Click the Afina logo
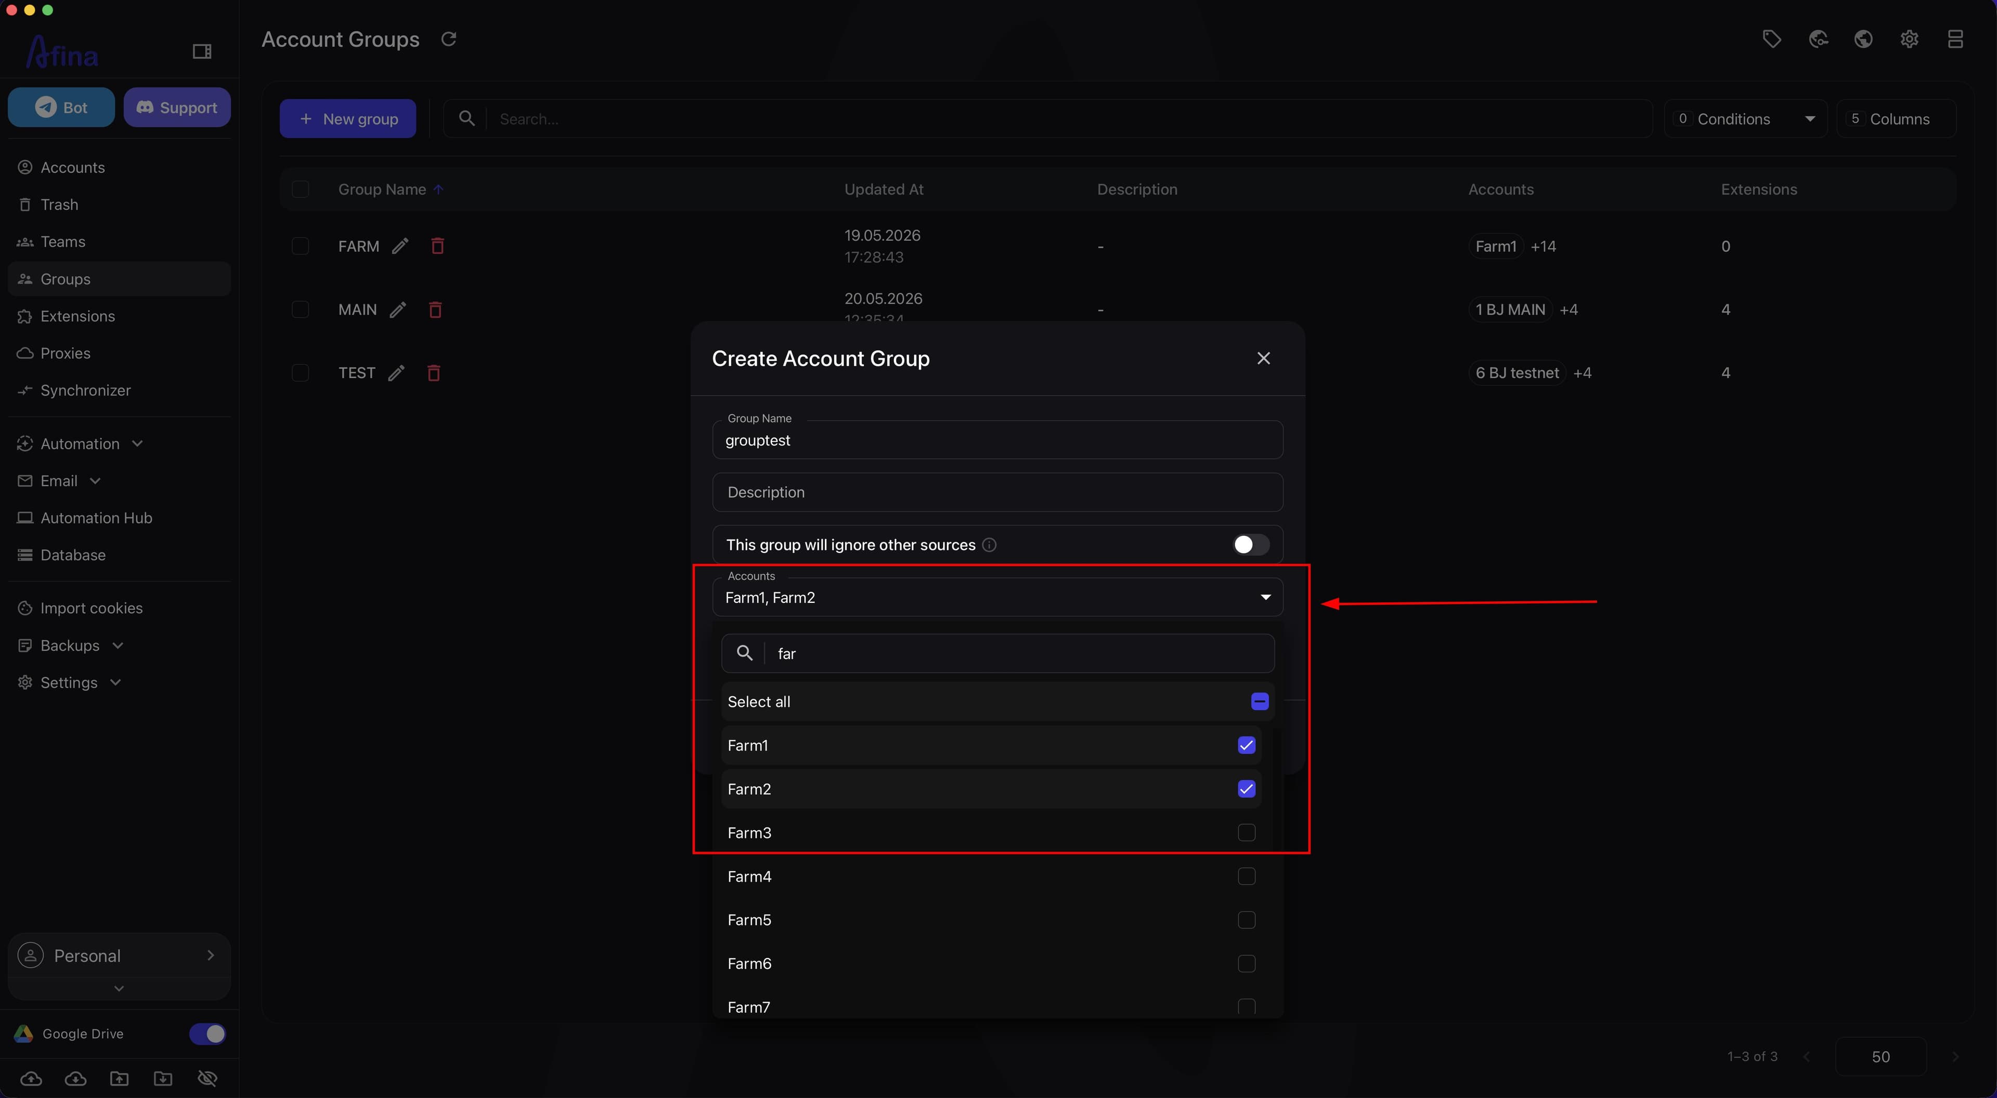1997x1098 pixels. point(62,53)
